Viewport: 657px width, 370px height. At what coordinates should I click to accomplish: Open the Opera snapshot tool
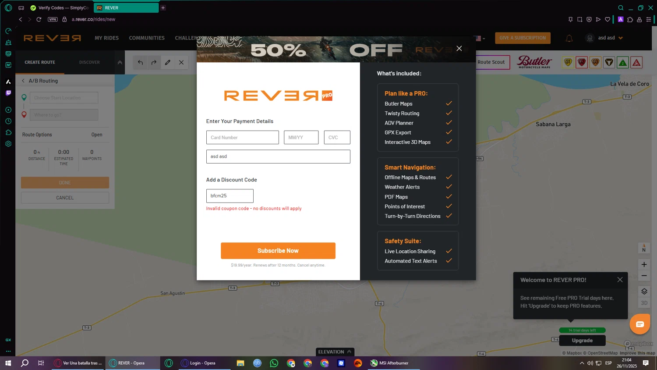[x=579, y=19]
